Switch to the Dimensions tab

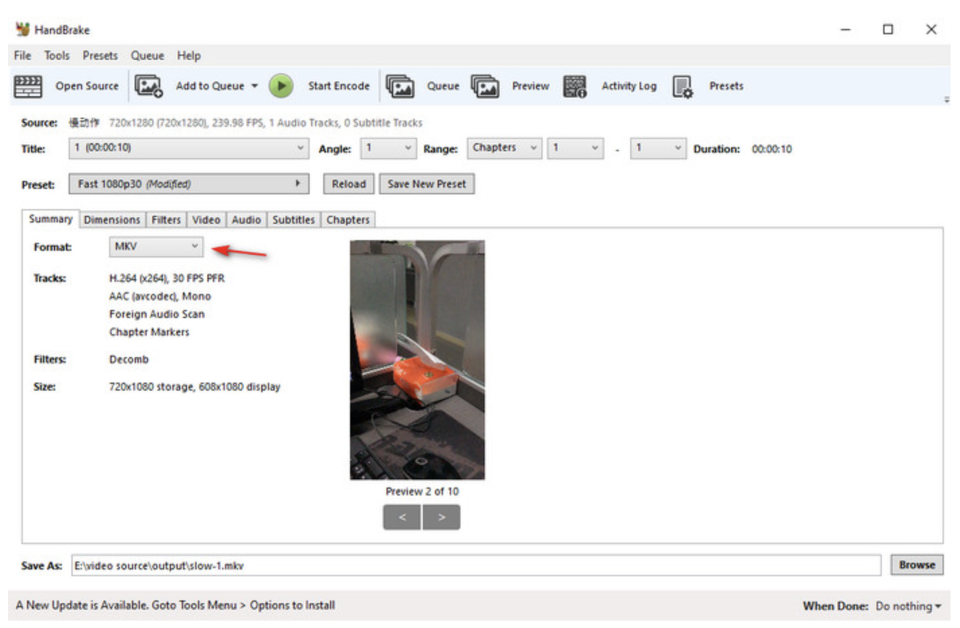pyautogui.click(x=112, y=220)
